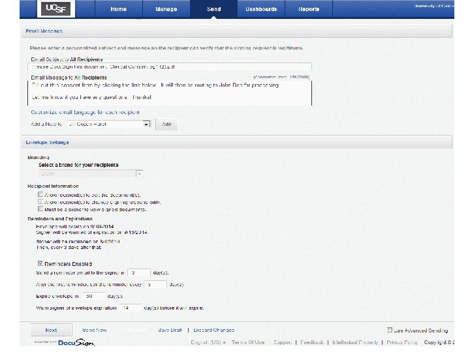The height and width of the screenshot is (352, 470).
Task: Open the Home tab
Action: 118,9
